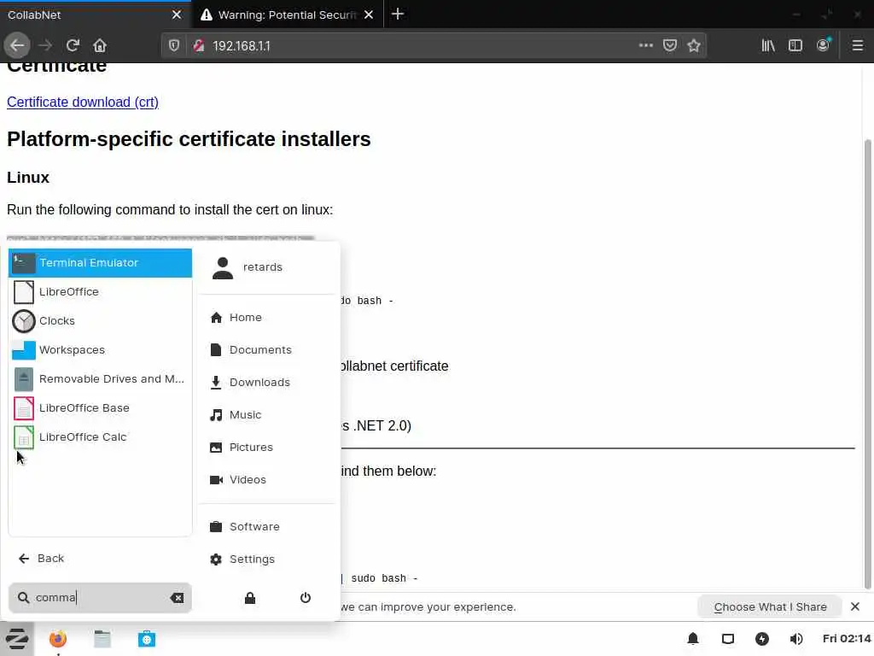Open Files manager from taskbar
Viewport: 874px width, 656px height.
pyautogui.click(x=102, y=639)
